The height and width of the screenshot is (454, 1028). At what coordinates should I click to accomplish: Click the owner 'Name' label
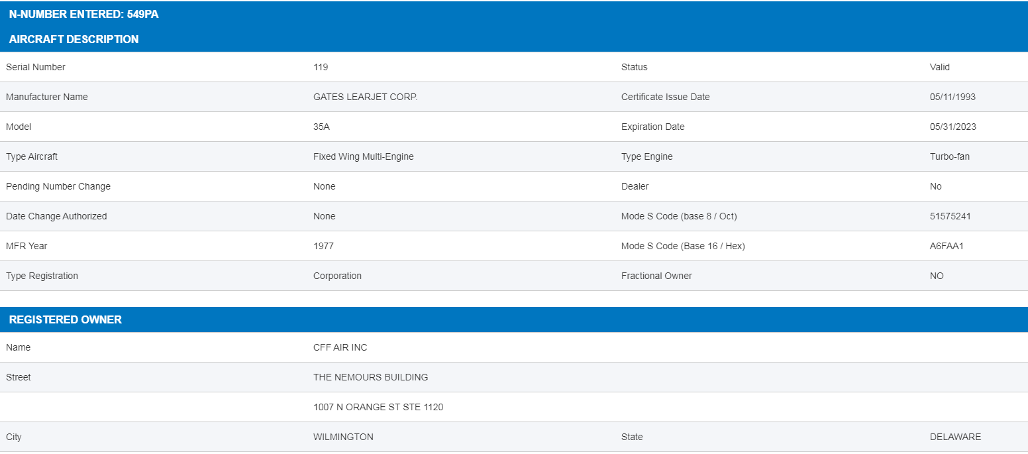[x=19, y=347]
